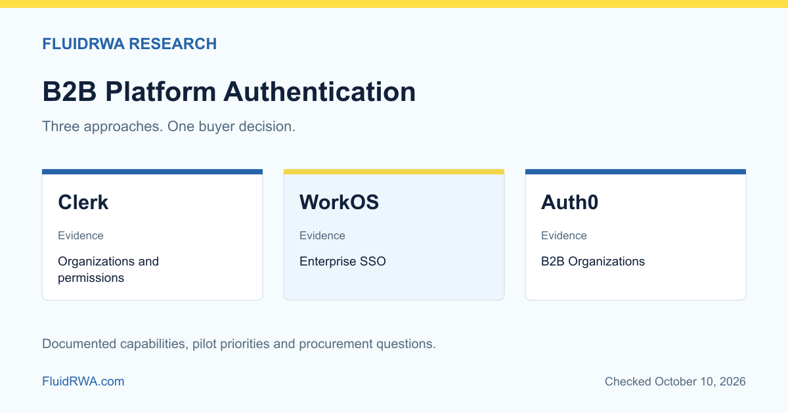
Task: Click 'B2B Organizations' text
Action: click(593, 262)
